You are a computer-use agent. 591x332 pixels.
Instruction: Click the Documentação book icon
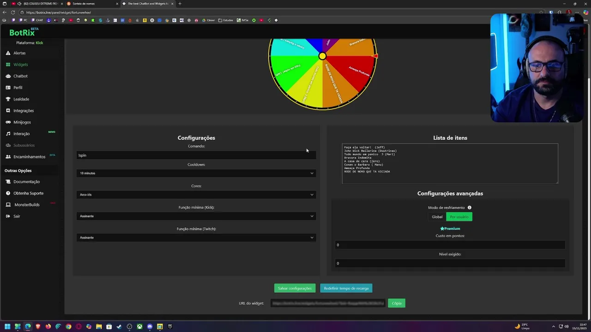click(8, 182)
